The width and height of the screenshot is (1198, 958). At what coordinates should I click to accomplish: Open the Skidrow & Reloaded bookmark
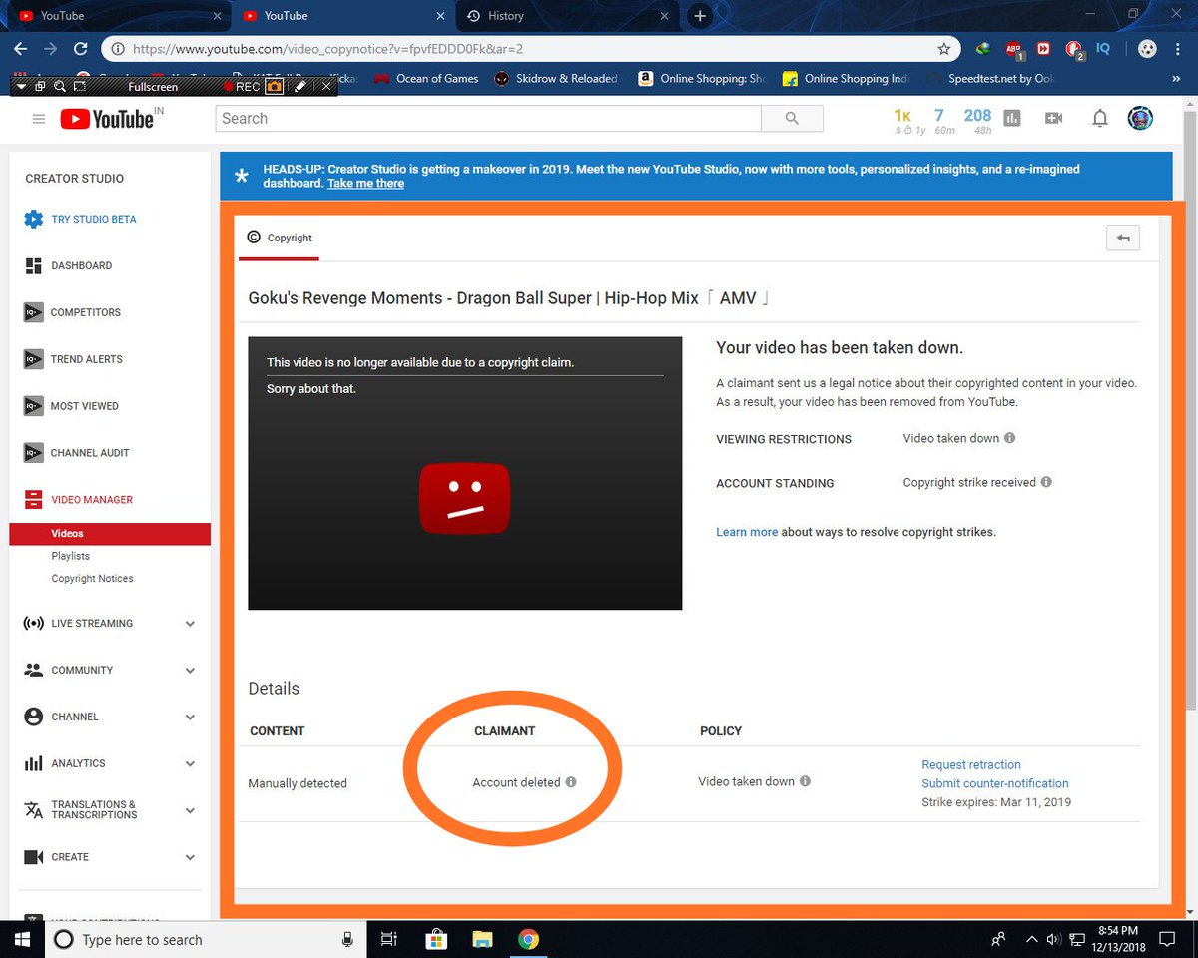tap(557, 79)
